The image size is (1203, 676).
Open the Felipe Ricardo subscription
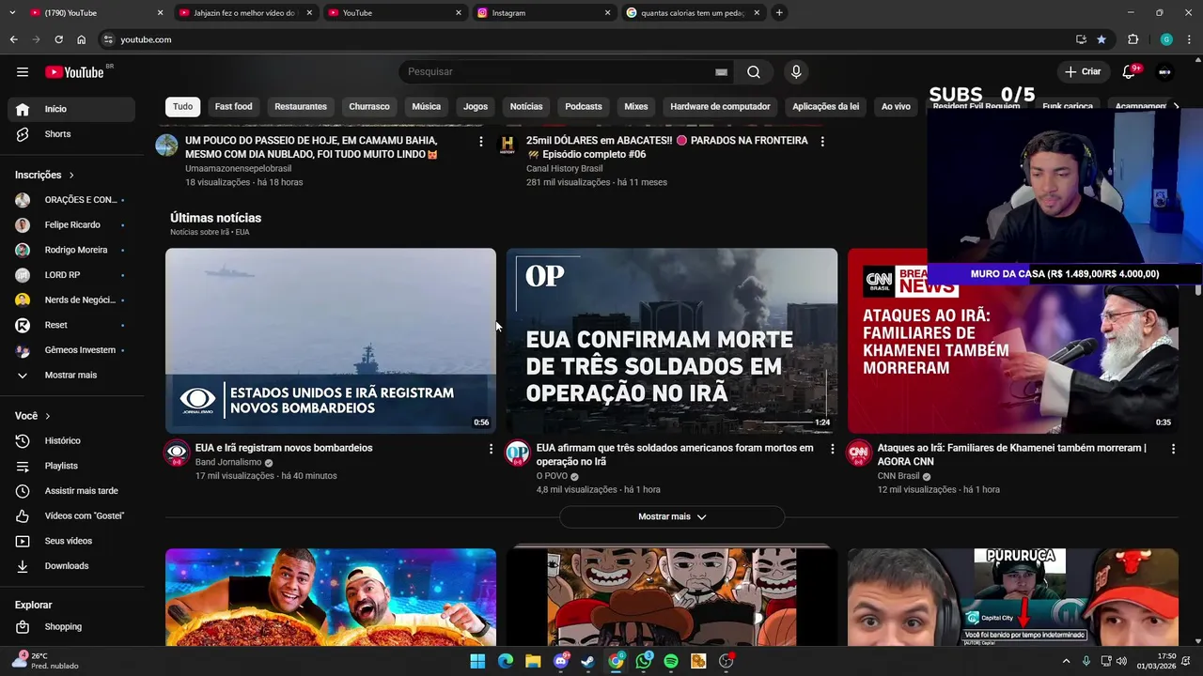[71, 225]
